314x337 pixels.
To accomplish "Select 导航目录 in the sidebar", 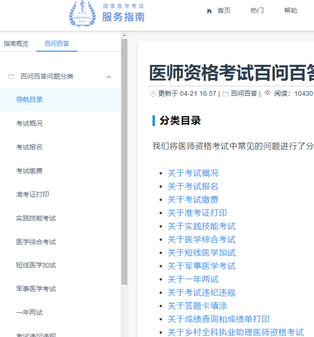I will tap(29, 100).
